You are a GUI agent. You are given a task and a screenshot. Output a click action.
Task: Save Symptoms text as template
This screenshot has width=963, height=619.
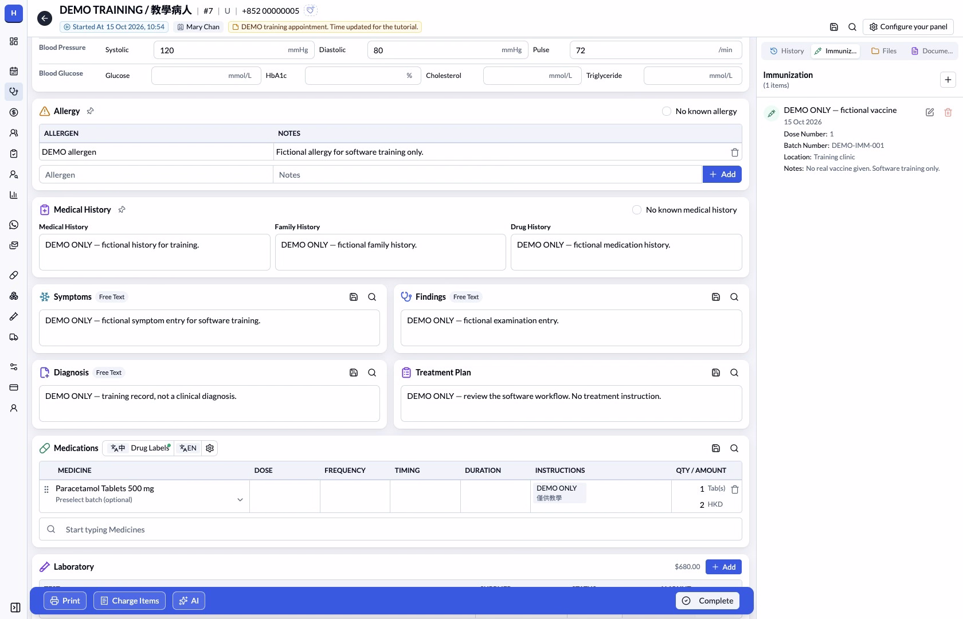tap(354, 297)
